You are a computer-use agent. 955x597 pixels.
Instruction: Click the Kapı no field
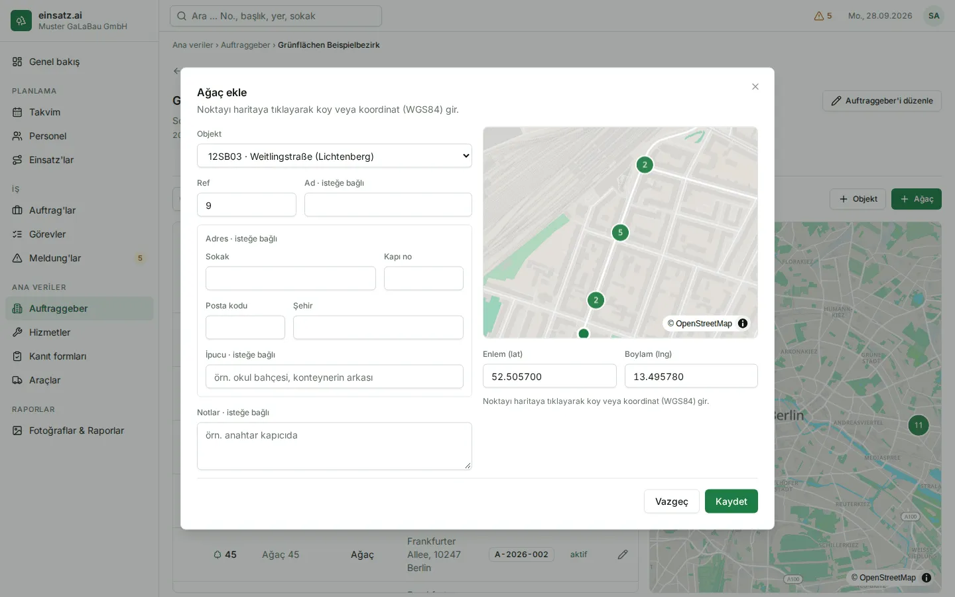424,279
